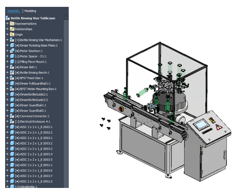The height and width of the screenshot is (190, 233).
Task: Click the Rinser Rotating Base Plate part icon
Action: (x=12, y=45)
